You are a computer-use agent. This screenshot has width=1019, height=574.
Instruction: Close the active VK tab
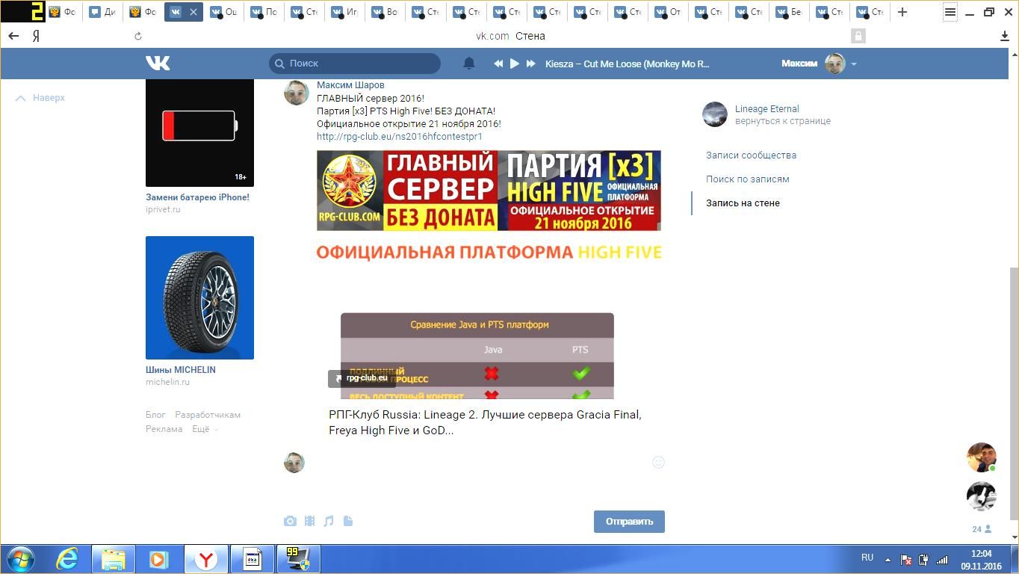[x=193, y=12]
